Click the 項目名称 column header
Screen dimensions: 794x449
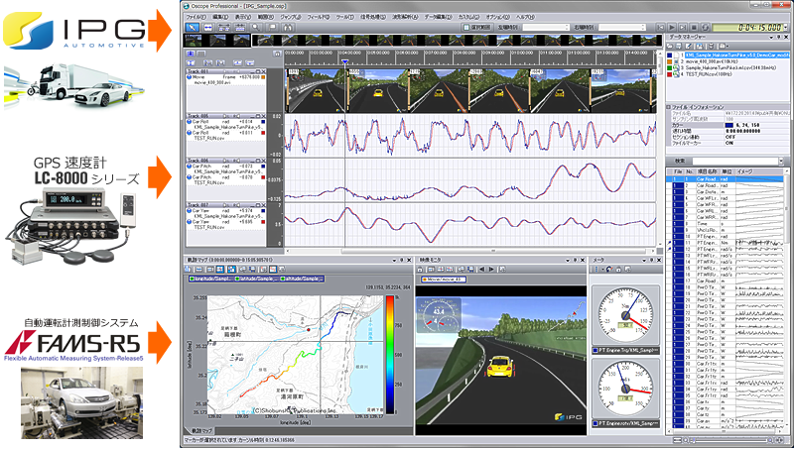click(x=709, y=171)
